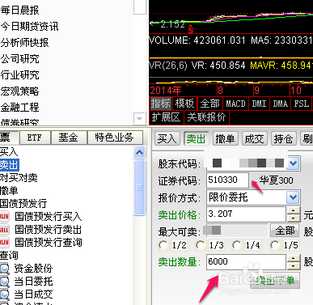Open the 报价方式 dropdown arrow
The width and height of the screenshot is (313, 305).
click(293, 197)
